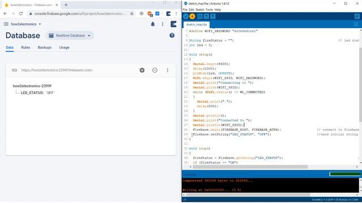Switch to the Rules tab
The height and width of the screenshot is (203, 362).
(25, 47)
